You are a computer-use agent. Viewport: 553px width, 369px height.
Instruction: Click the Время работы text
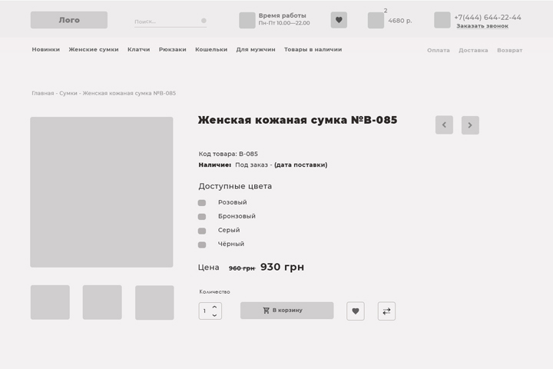coord(282,15)
